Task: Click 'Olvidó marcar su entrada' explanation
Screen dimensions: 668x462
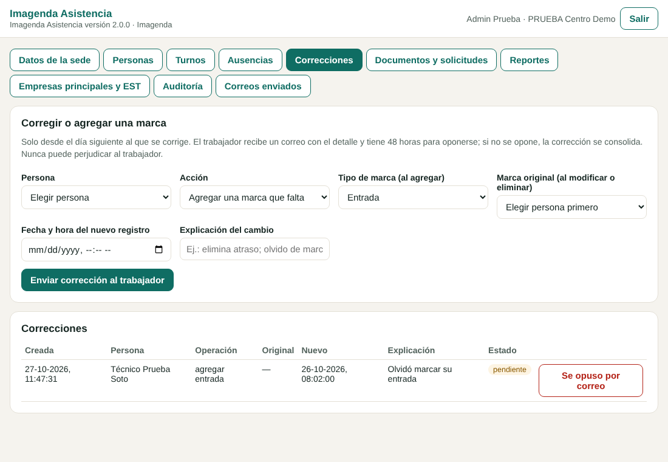Action: pyautogui.click(x=420, y=374)
